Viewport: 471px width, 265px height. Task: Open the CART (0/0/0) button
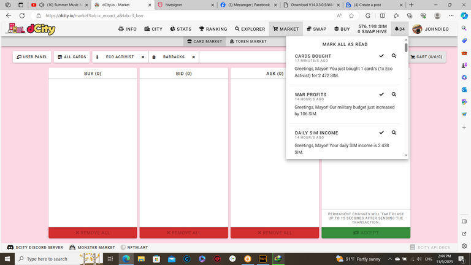tap(426, 57)
